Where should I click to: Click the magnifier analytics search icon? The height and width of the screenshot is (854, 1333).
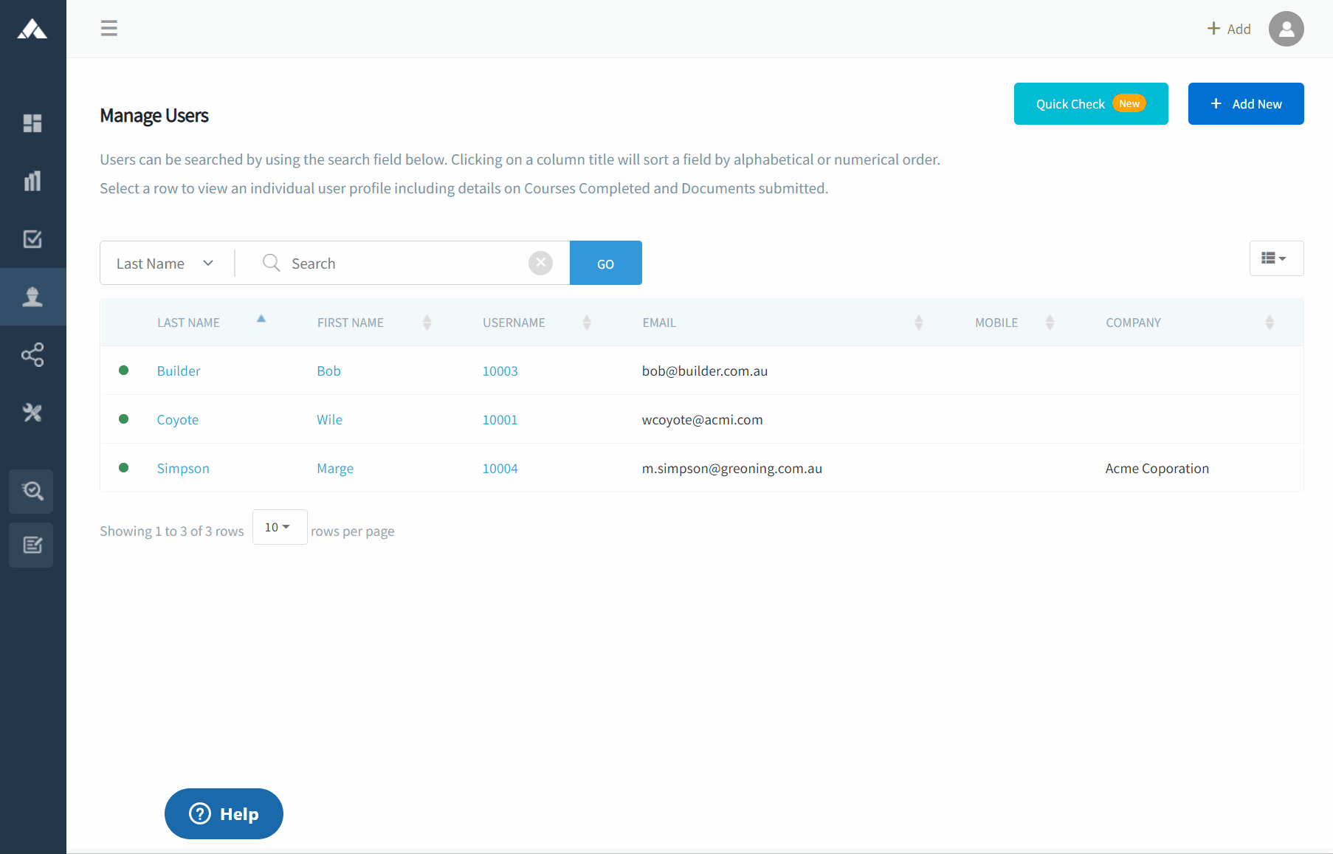coord(32,491)
